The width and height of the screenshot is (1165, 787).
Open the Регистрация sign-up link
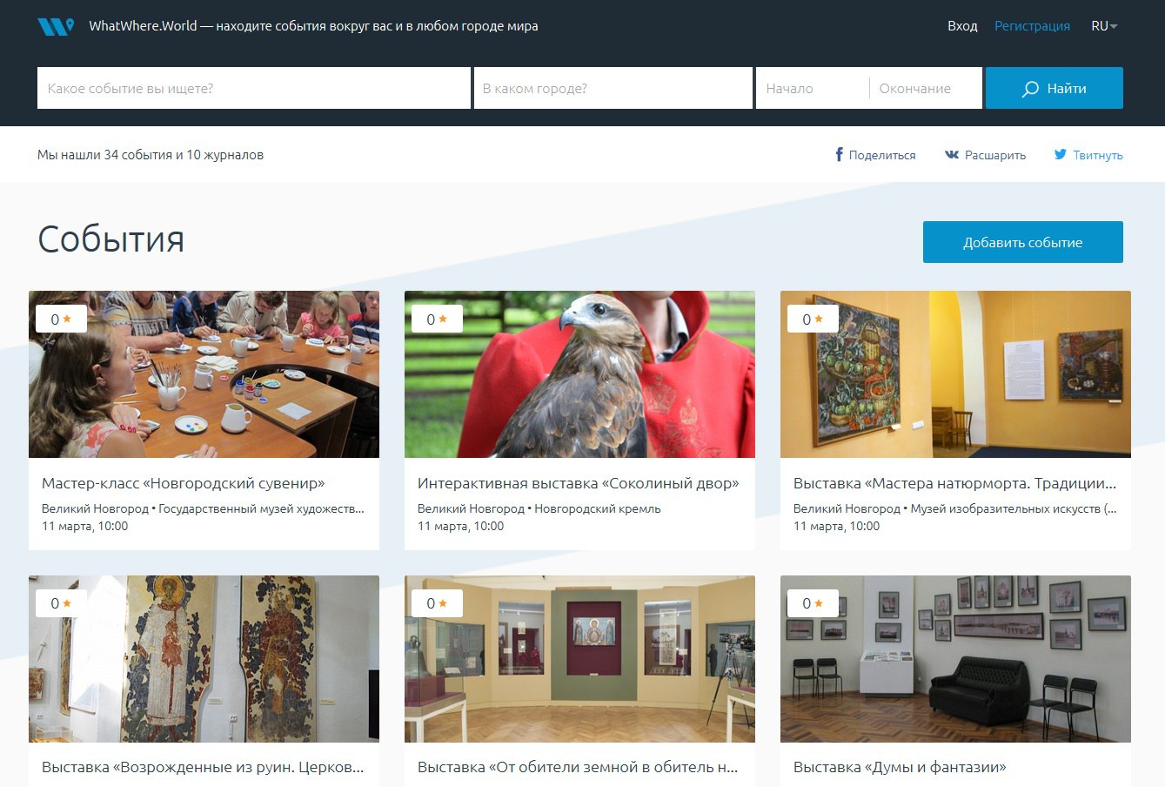pyautogui.click(x=1032, y=26)
